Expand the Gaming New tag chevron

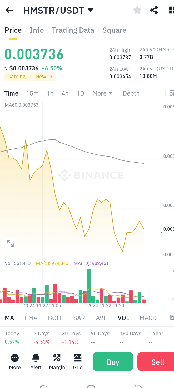tap(51, 77)
